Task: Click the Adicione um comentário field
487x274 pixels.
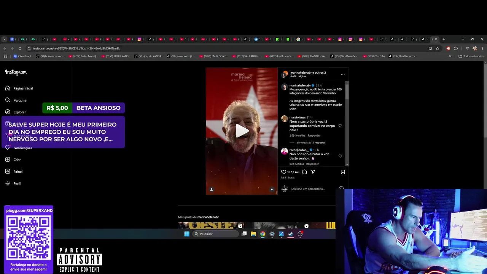Action: pyautogui.click(x=307, y=189)
